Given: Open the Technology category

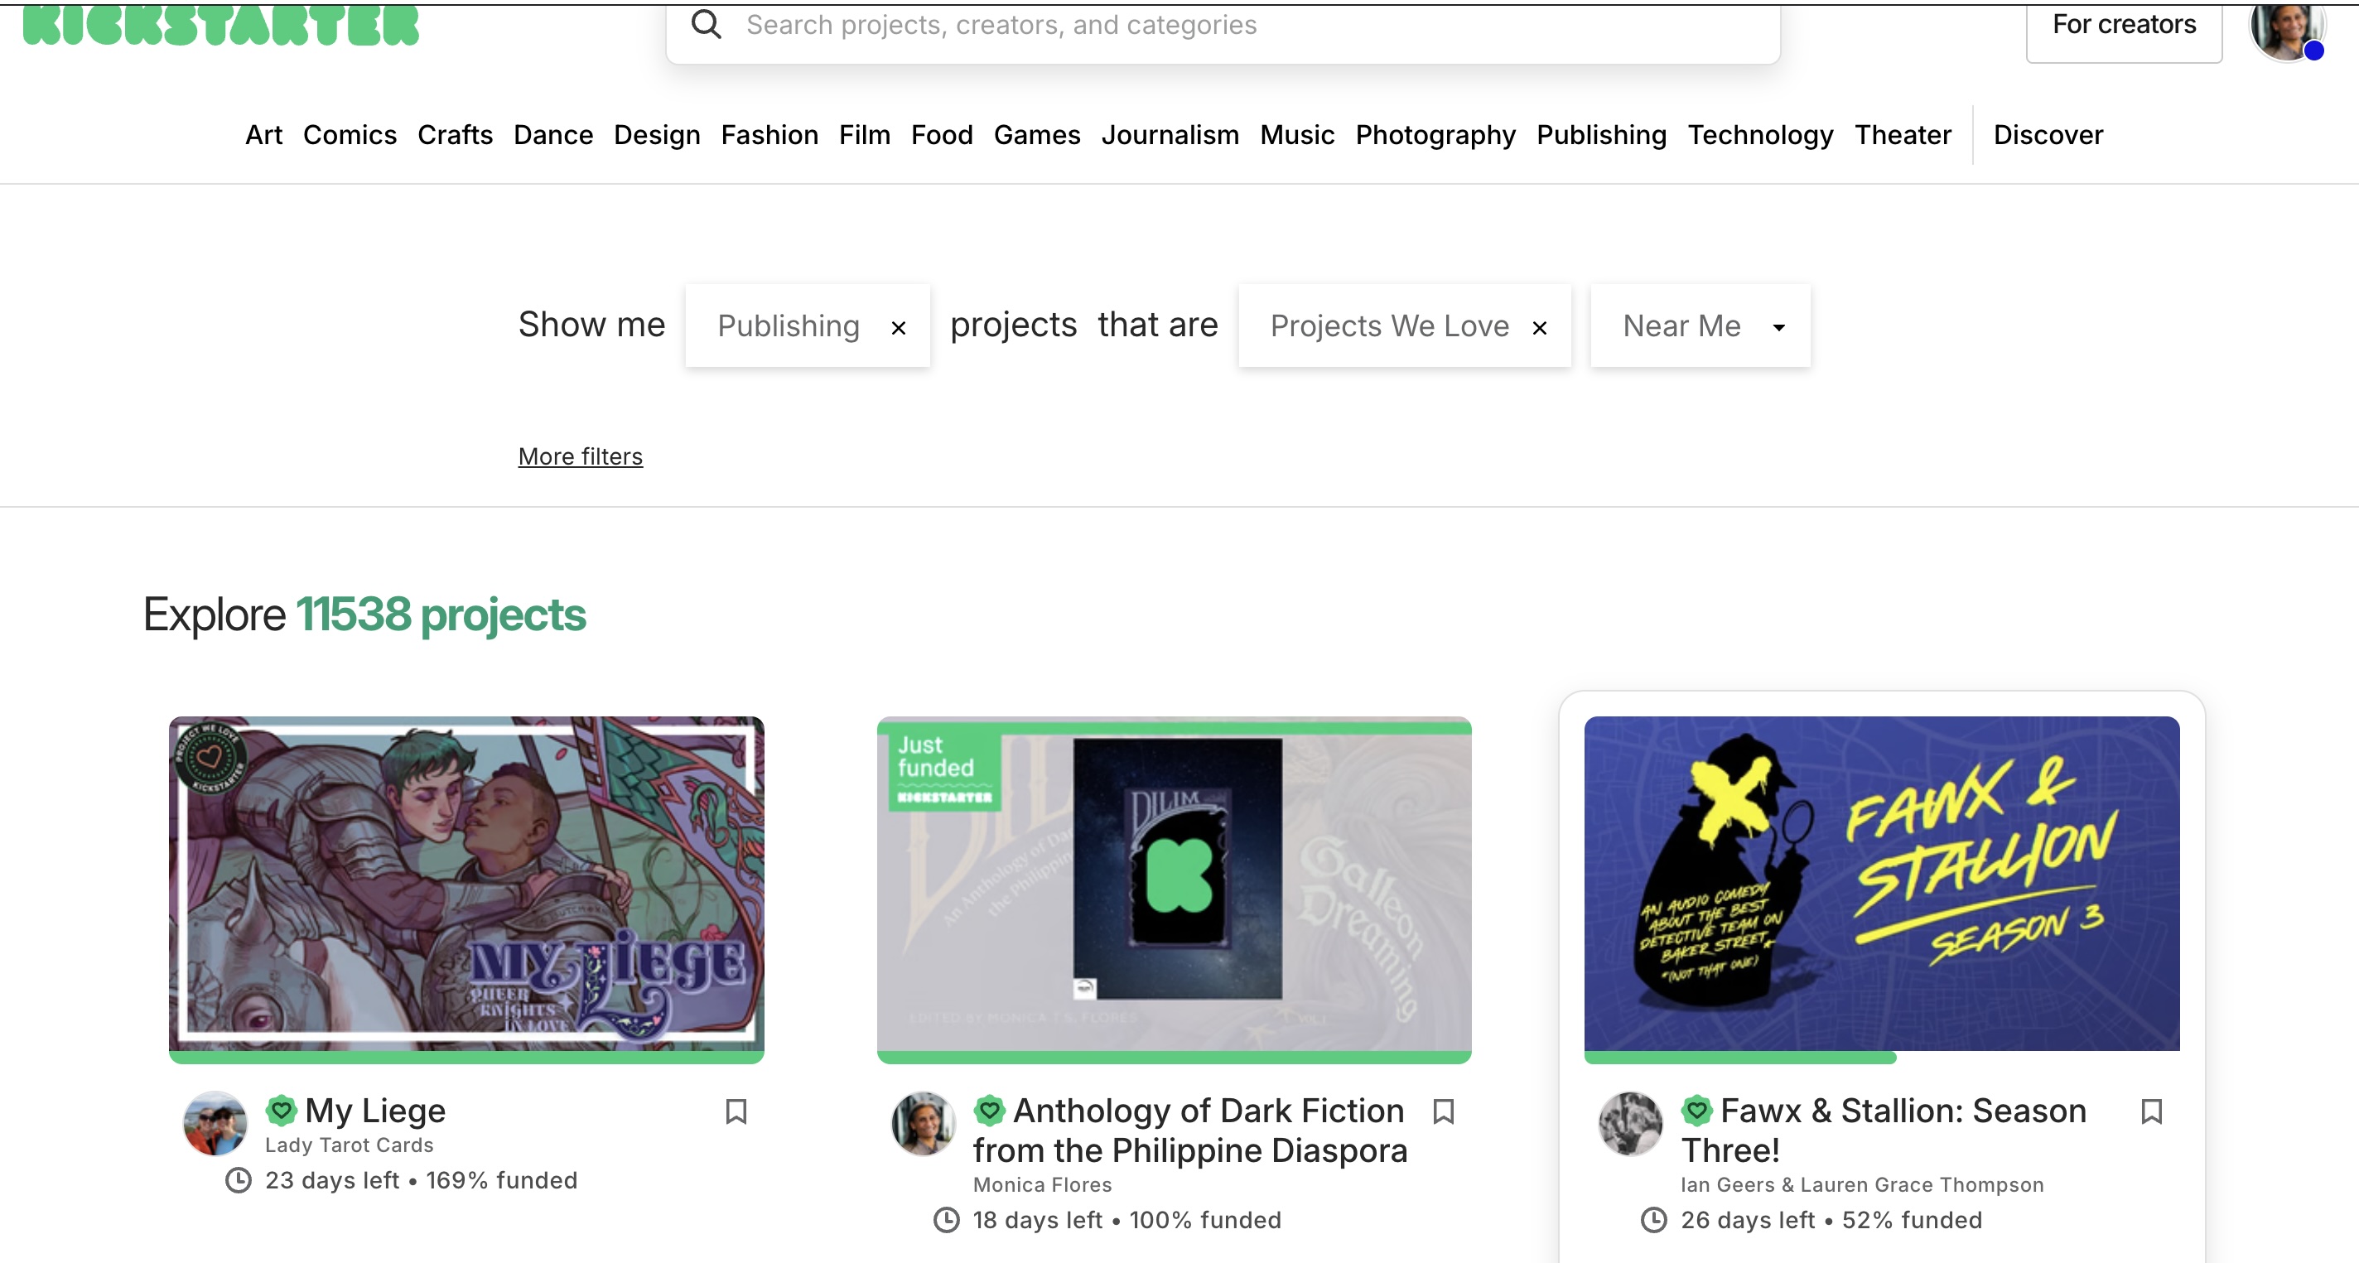Looking at the screenshot, I should 1760,135.
